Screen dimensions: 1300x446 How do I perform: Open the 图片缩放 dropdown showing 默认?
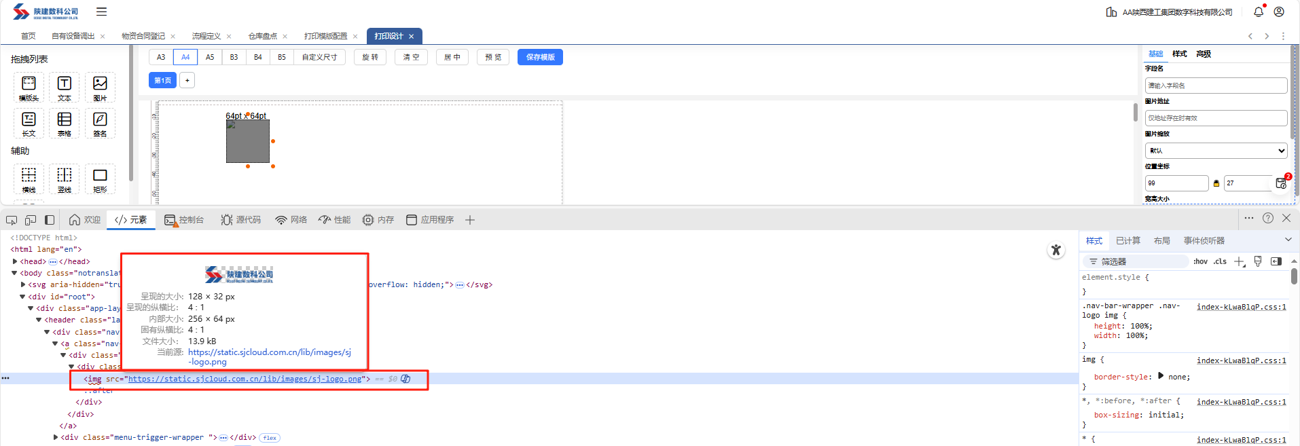[x=1216, y=151]
